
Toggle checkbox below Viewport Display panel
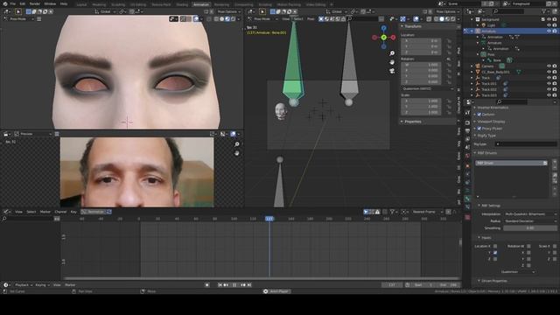tap(479, 129)
